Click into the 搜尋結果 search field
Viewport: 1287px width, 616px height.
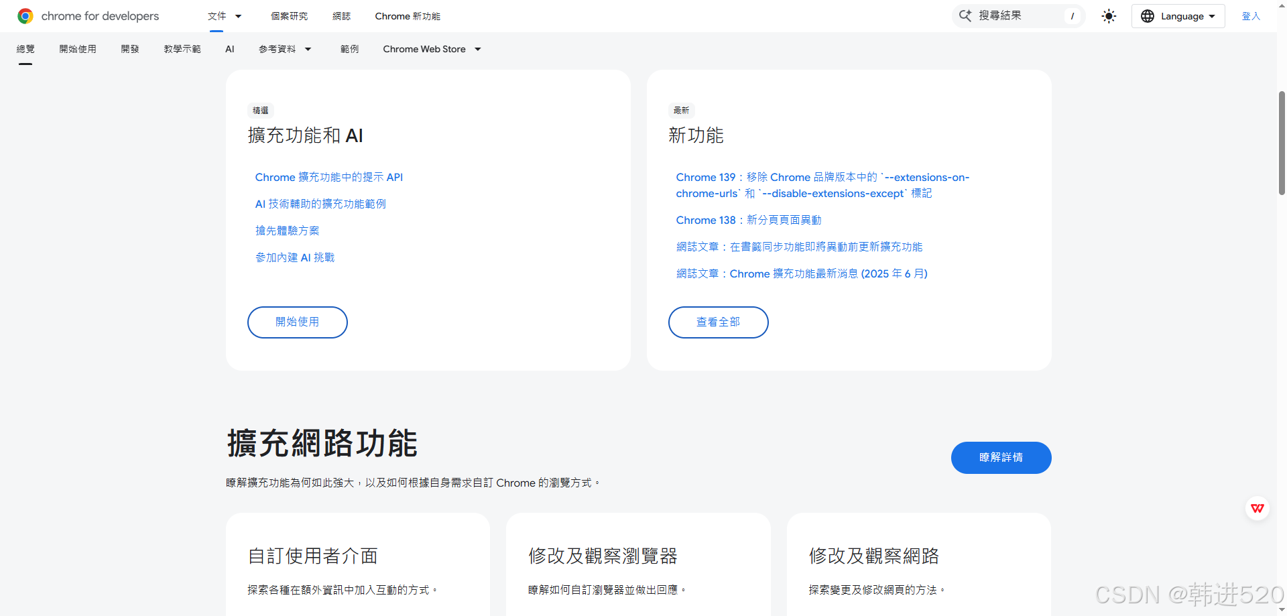click(x=1019, y=16)
